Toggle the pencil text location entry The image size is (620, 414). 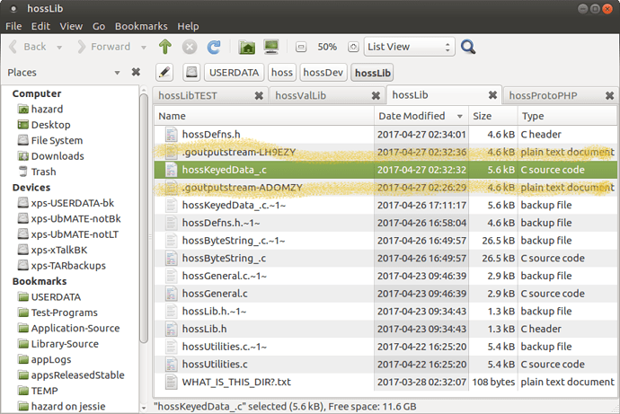point(164,73)
